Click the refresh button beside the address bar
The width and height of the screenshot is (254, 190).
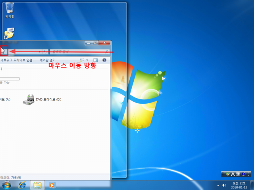[45, 52]
